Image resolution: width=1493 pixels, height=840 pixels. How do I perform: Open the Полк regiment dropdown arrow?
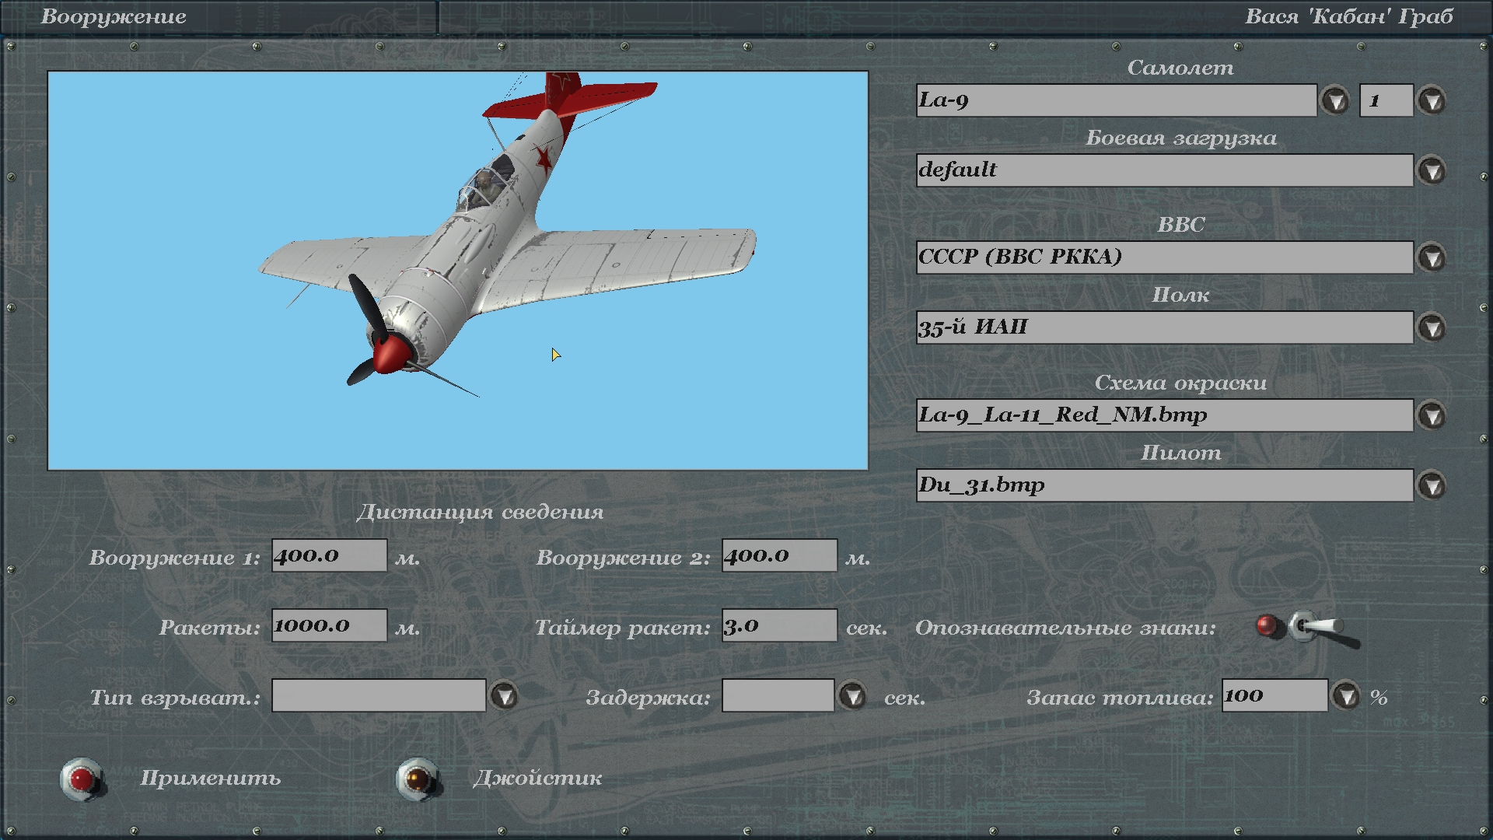[1432, 328]
